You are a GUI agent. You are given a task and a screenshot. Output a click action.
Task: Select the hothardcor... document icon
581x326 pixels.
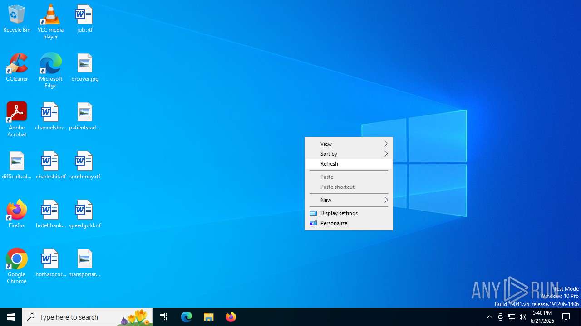[50, 263]
